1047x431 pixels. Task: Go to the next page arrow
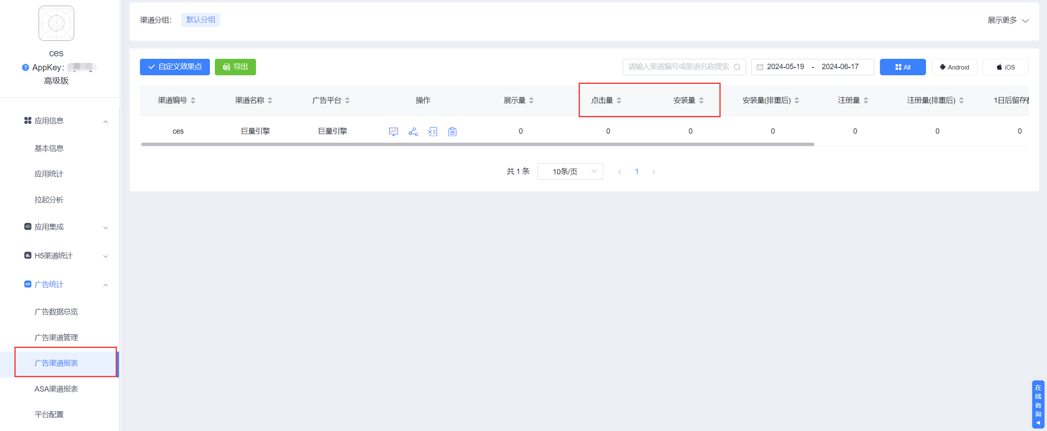point(654,171)
